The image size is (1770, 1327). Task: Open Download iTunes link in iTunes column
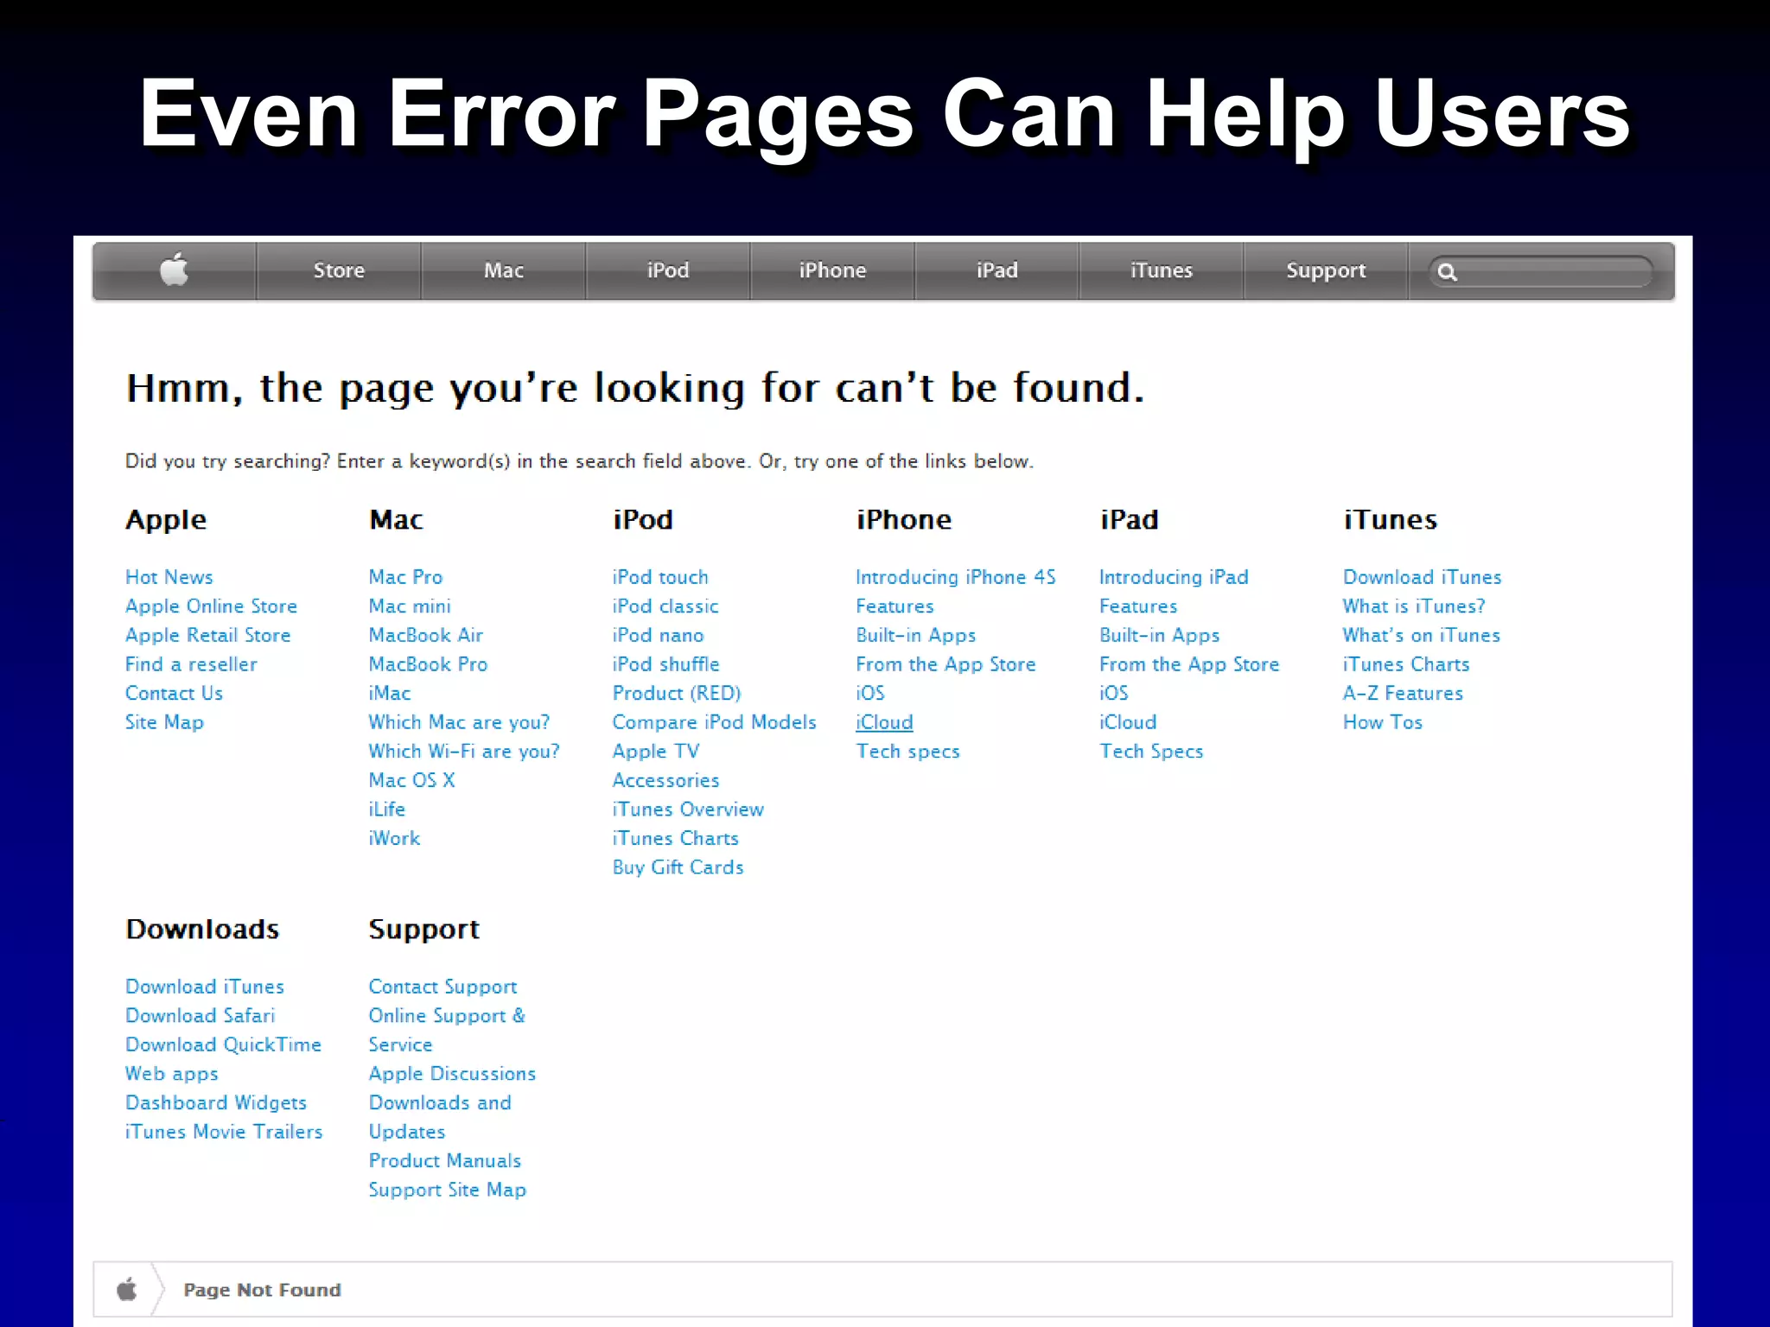click(x=1423, y=577)
